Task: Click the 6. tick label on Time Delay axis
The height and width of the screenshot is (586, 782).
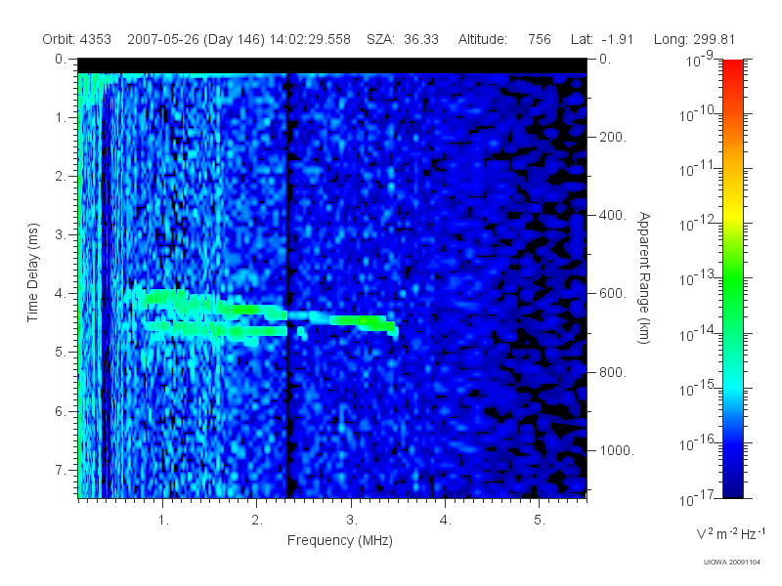Action: pyautogui.click(x=61, y=411)
